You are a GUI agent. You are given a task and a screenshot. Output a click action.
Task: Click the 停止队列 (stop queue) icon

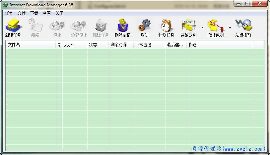tap(216, 28)
